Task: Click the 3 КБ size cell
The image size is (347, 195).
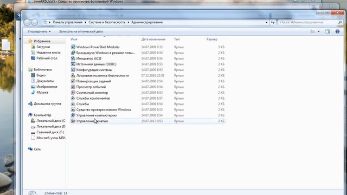Action: click(221, 47)
